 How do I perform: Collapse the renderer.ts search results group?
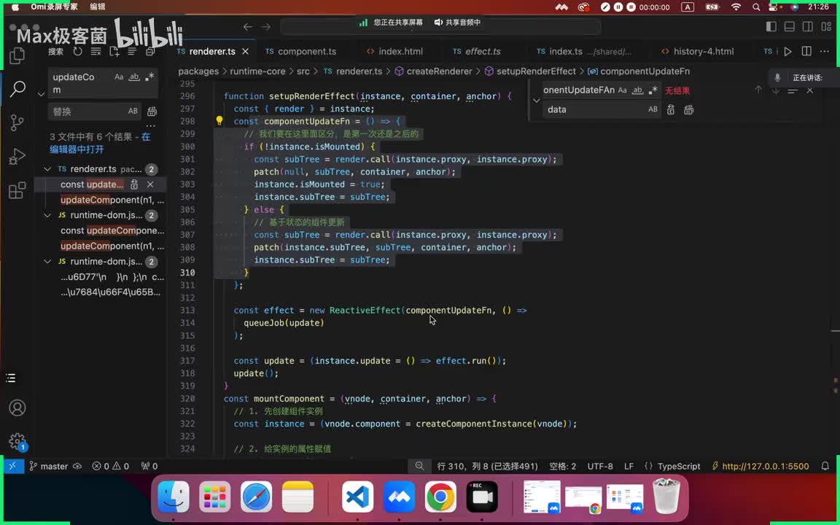[x=48, y=169]
